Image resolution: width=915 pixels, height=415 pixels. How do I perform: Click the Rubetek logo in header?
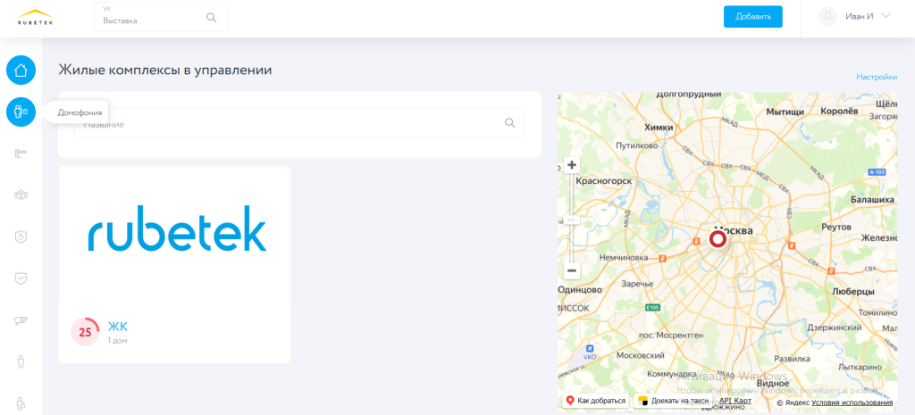pyautogui.click(x=35, y=17)
